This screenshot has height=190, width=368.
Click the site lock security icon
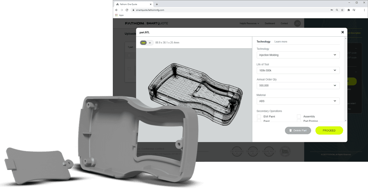(x=133, y=10)
